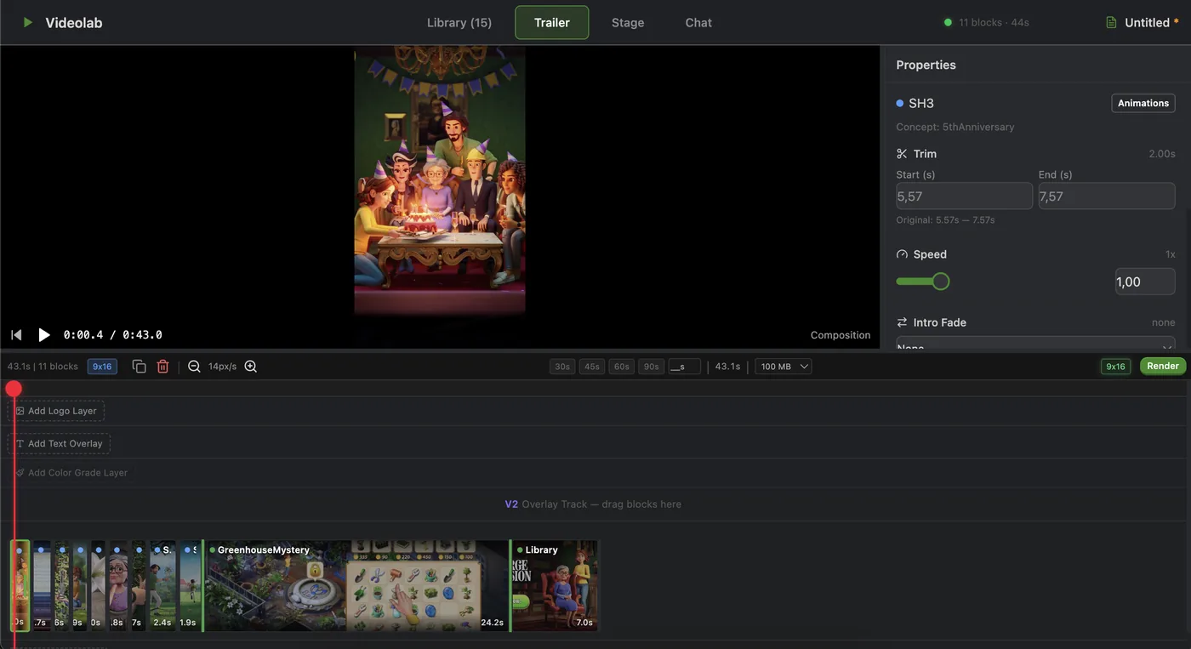Click the video preview of the birthday scene
The height and width of the screenshot is (649, 1191).
440,180
